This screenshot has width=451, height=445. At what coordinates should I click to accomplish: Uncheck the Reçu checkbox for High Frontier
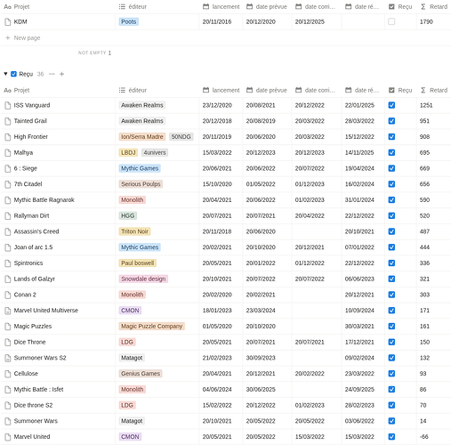(391, 137)
